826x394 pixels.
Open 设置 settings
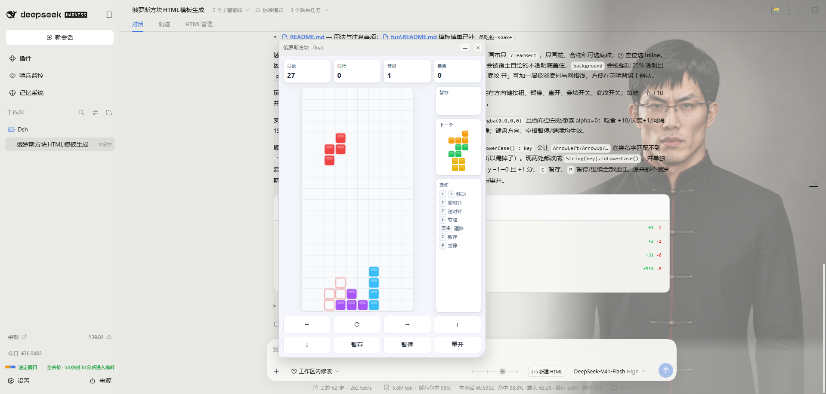(19, 381)
